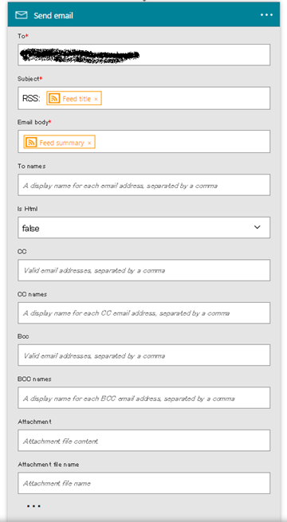The image size is (287, 522).
Task: Click inside the Email body field
Action: coord(182,142)
